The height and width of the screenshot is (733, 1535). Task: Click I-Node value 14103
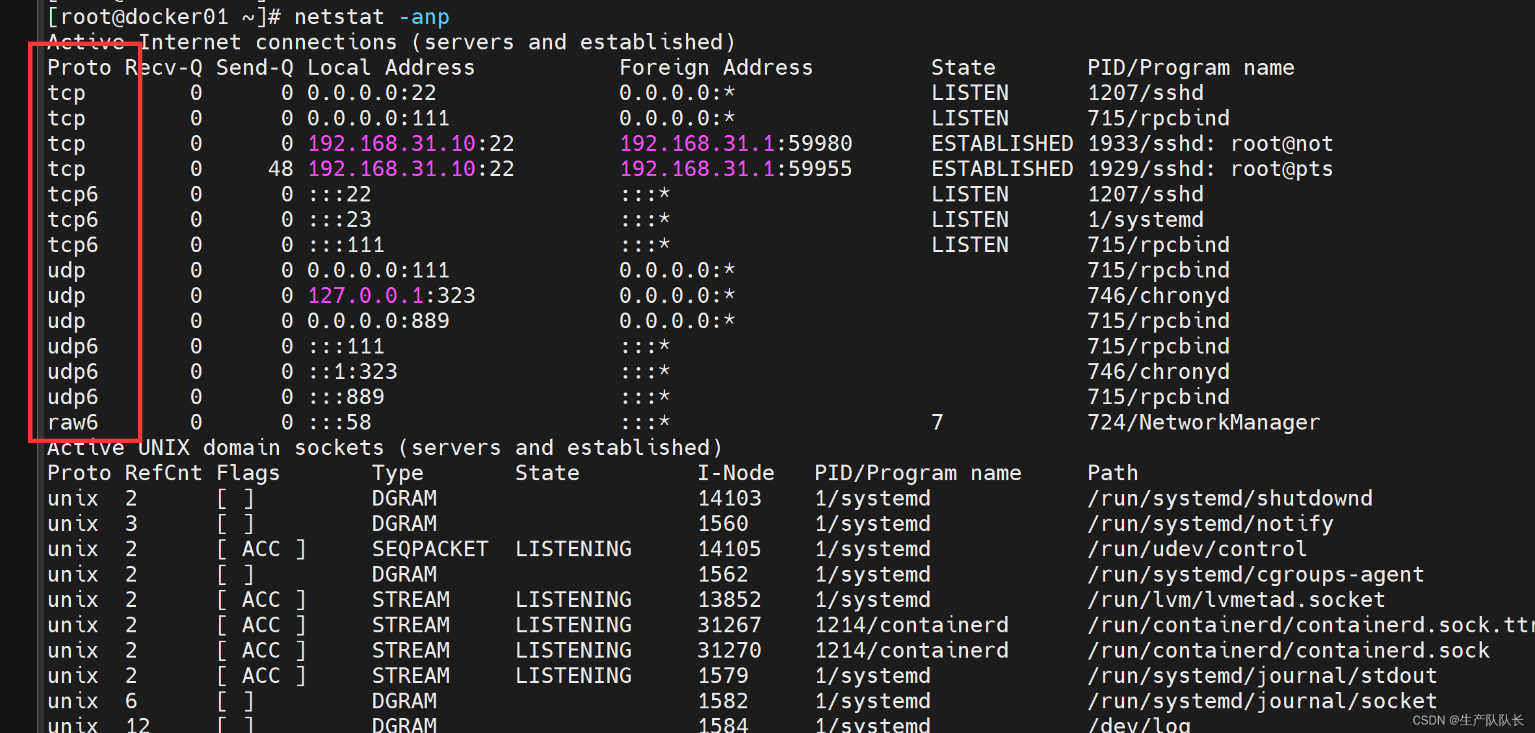point(729,498)
